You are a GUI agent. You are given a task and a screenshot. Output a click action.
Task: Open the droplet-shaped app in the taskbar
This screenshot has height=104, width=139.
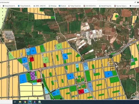pos(35,102)
